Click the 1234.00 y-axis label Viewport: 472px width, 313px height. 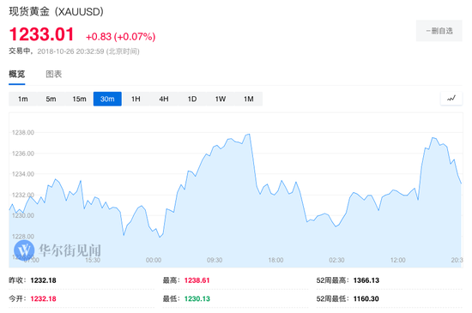point(23,174)
